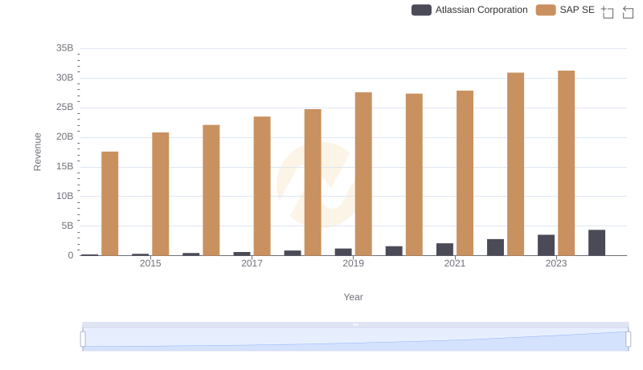Screen dimensions: 643x370
Task: Click the SAP SE bar for 2022
Action: tap(515, 164)
